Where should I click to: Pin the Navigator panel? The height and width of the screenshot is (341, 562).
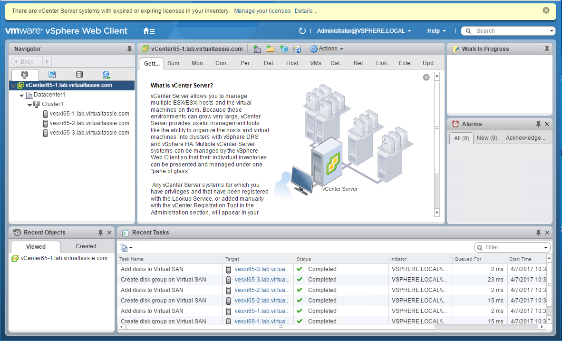(129, 49)
